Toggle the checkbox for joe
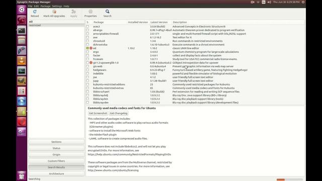Image resolution: width=322 pixels, height=181 pixels. (88, 77)
